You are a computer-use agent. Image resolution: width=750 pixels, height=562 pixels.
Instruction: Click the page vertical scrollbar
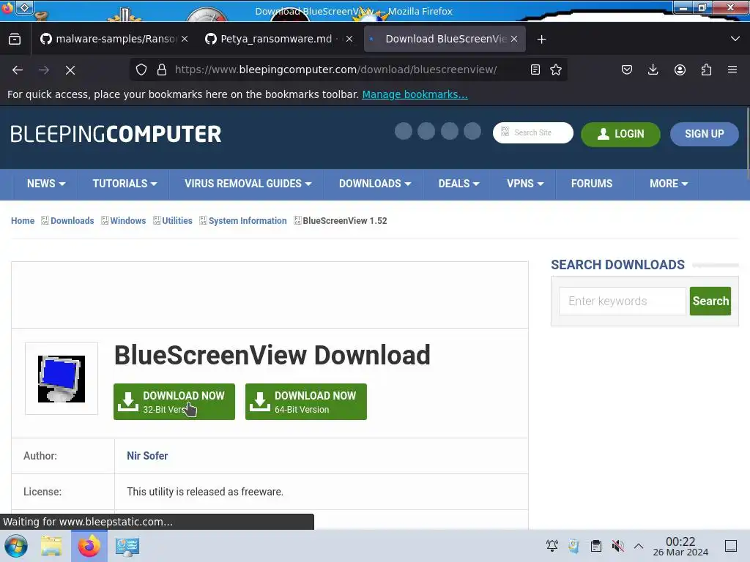click(x=747, y=143)
